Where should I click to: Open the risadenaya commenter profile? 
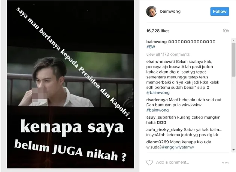pyautogui.click(x=157, y=100)
